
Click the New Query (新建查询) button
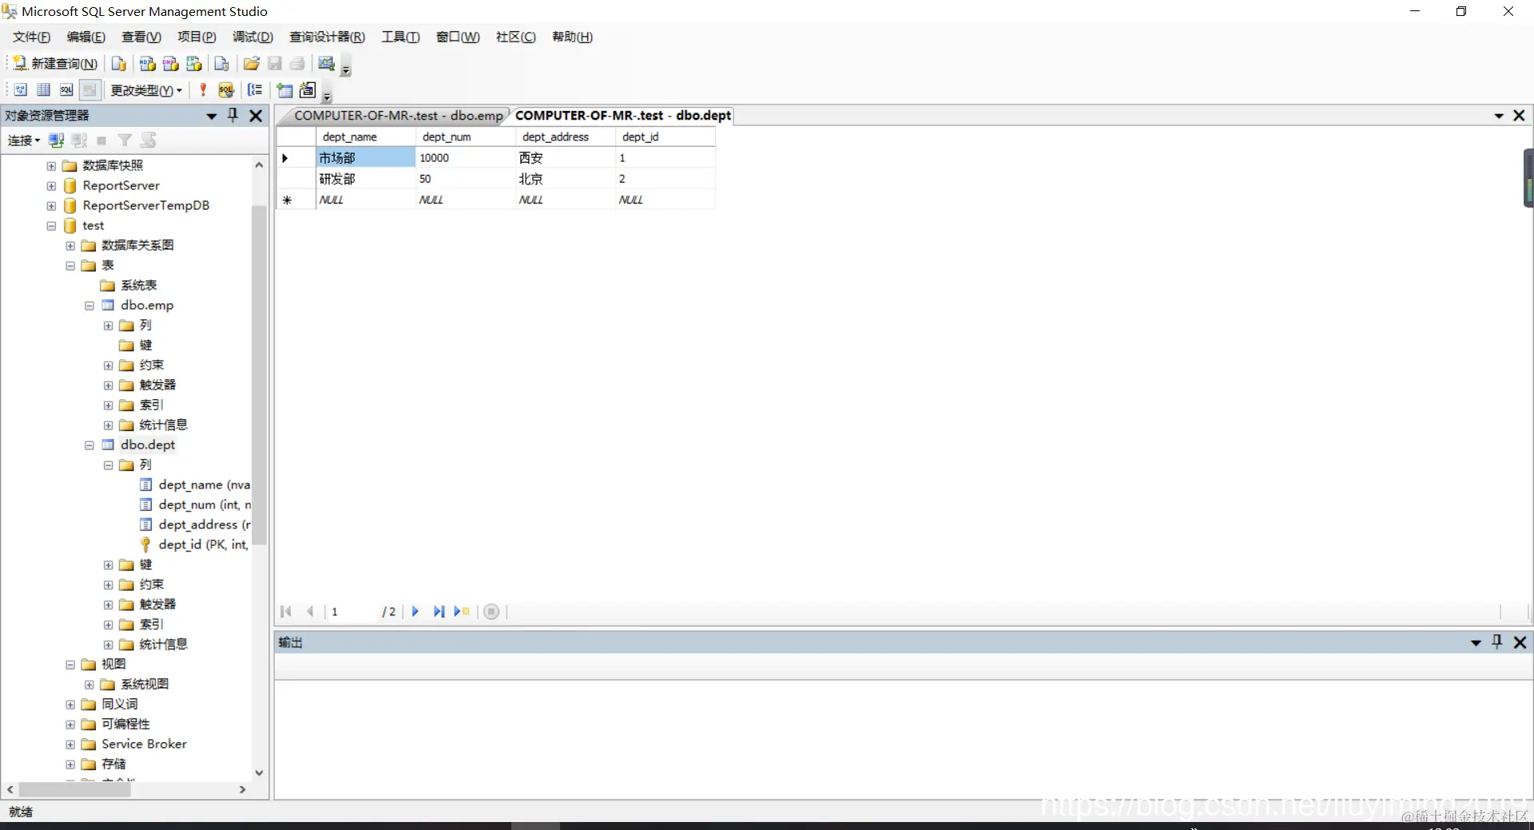(x=55, y=64)
